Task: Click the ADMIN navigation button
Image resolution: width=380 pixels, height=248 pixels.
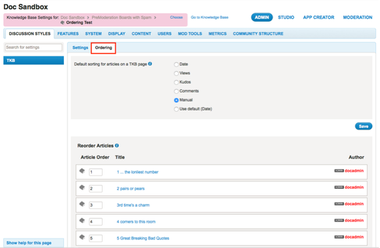Action: point(262,17)
